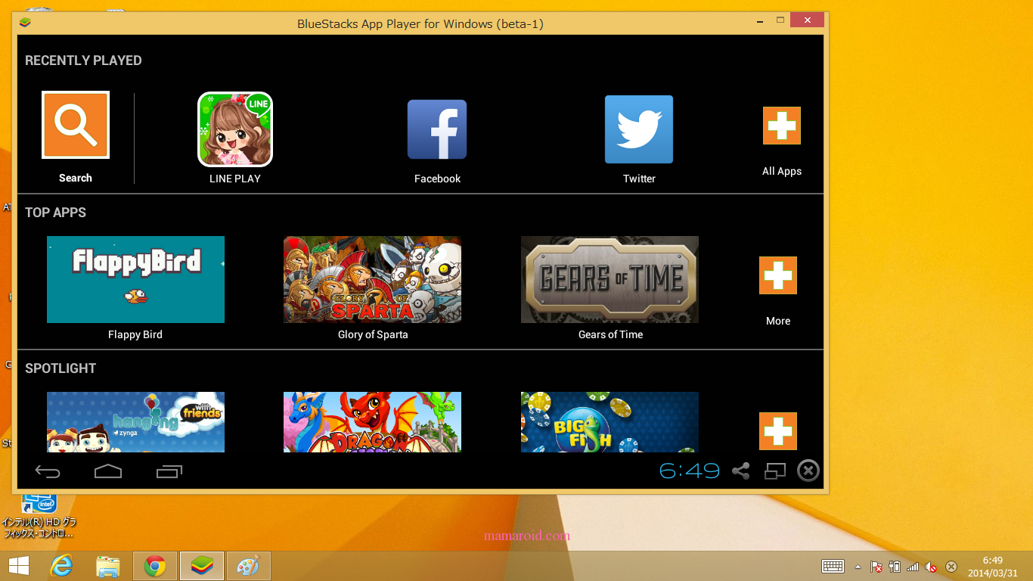1033x581 pixels.
Task: Open the Facebook app icon
Action: [437, 129]
